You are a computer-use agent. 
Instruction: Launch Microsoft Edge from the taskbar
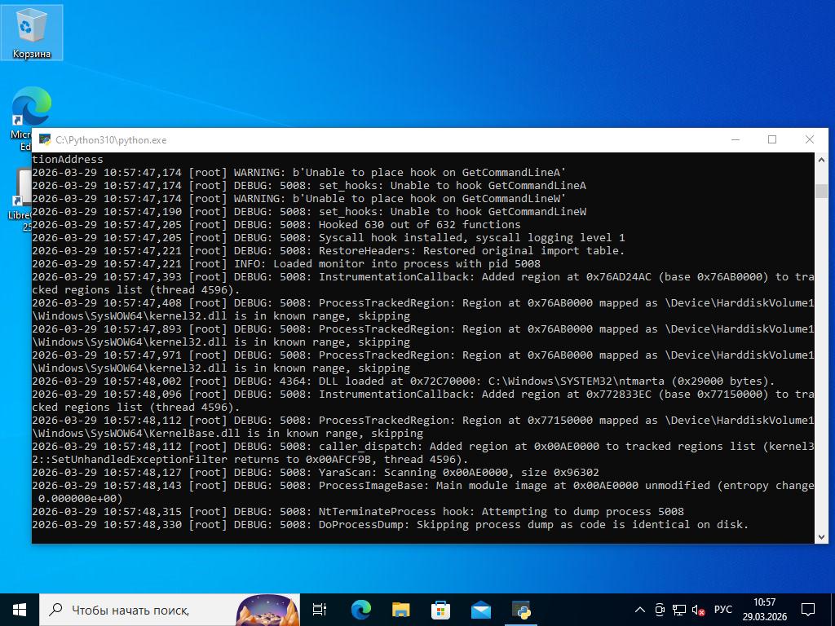(360, 609)
